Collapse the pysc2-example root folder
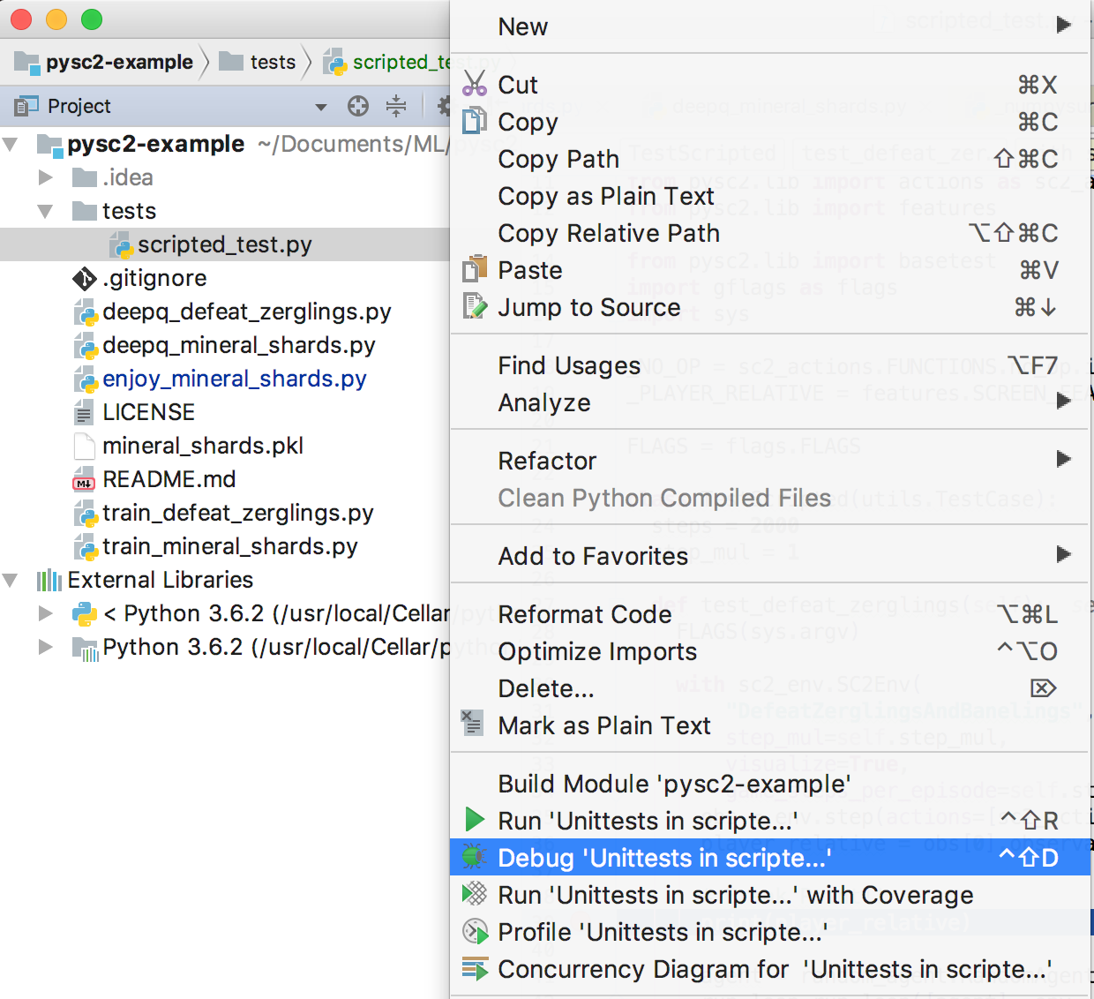 coord(11,144)
